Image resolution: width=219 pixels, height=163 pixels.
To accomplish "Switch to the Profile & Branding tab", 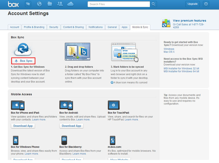I will (34, 27).
